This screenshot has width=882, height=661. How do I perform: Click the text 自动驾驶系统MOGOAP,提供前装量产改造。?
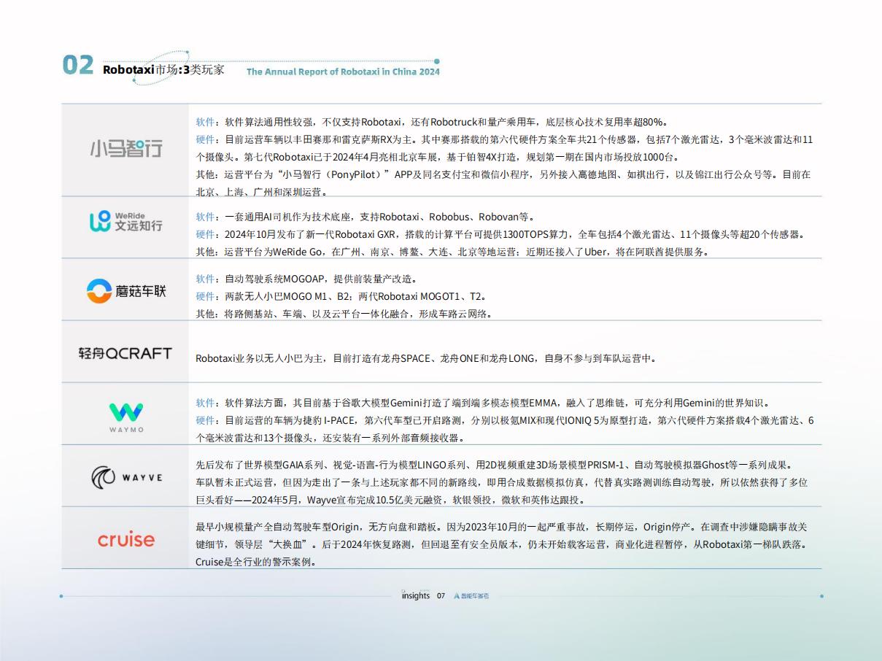(x=321, y=279)
